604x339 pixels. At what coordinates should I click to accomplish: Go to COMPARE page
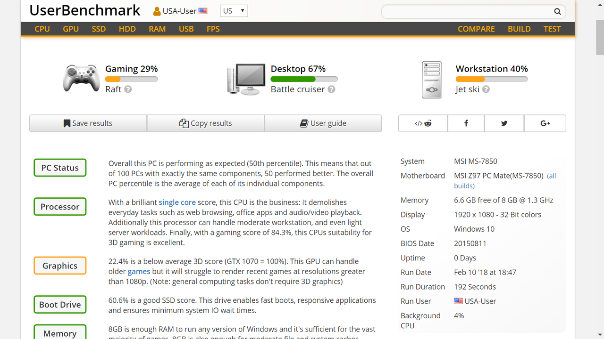pyautogui.click(x=476, y=29)
